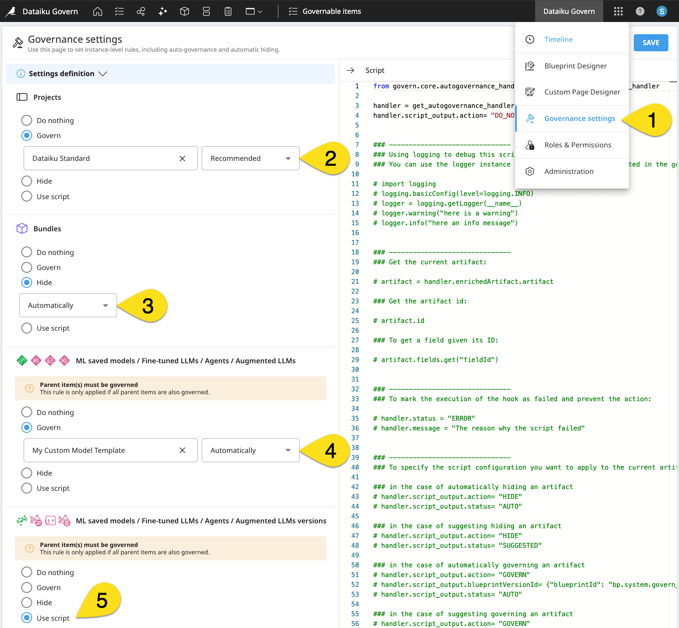Select Hide under ML saved models versions
Image resolution: width=679 pixels, height=628 pixels.
tap(26, 602)
